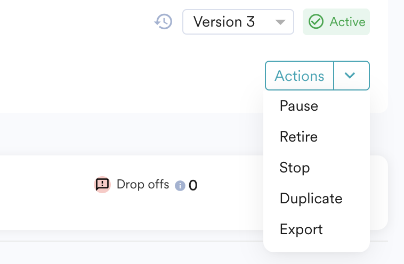Click the Drop offs label text
This screenshot has height=264, width=404.
(x=143, y=185)
